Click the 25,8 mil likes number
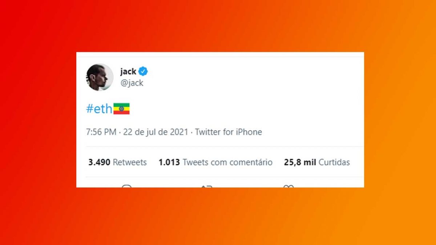Viewport: 436px width, 245px height. (x=300, y=162)
